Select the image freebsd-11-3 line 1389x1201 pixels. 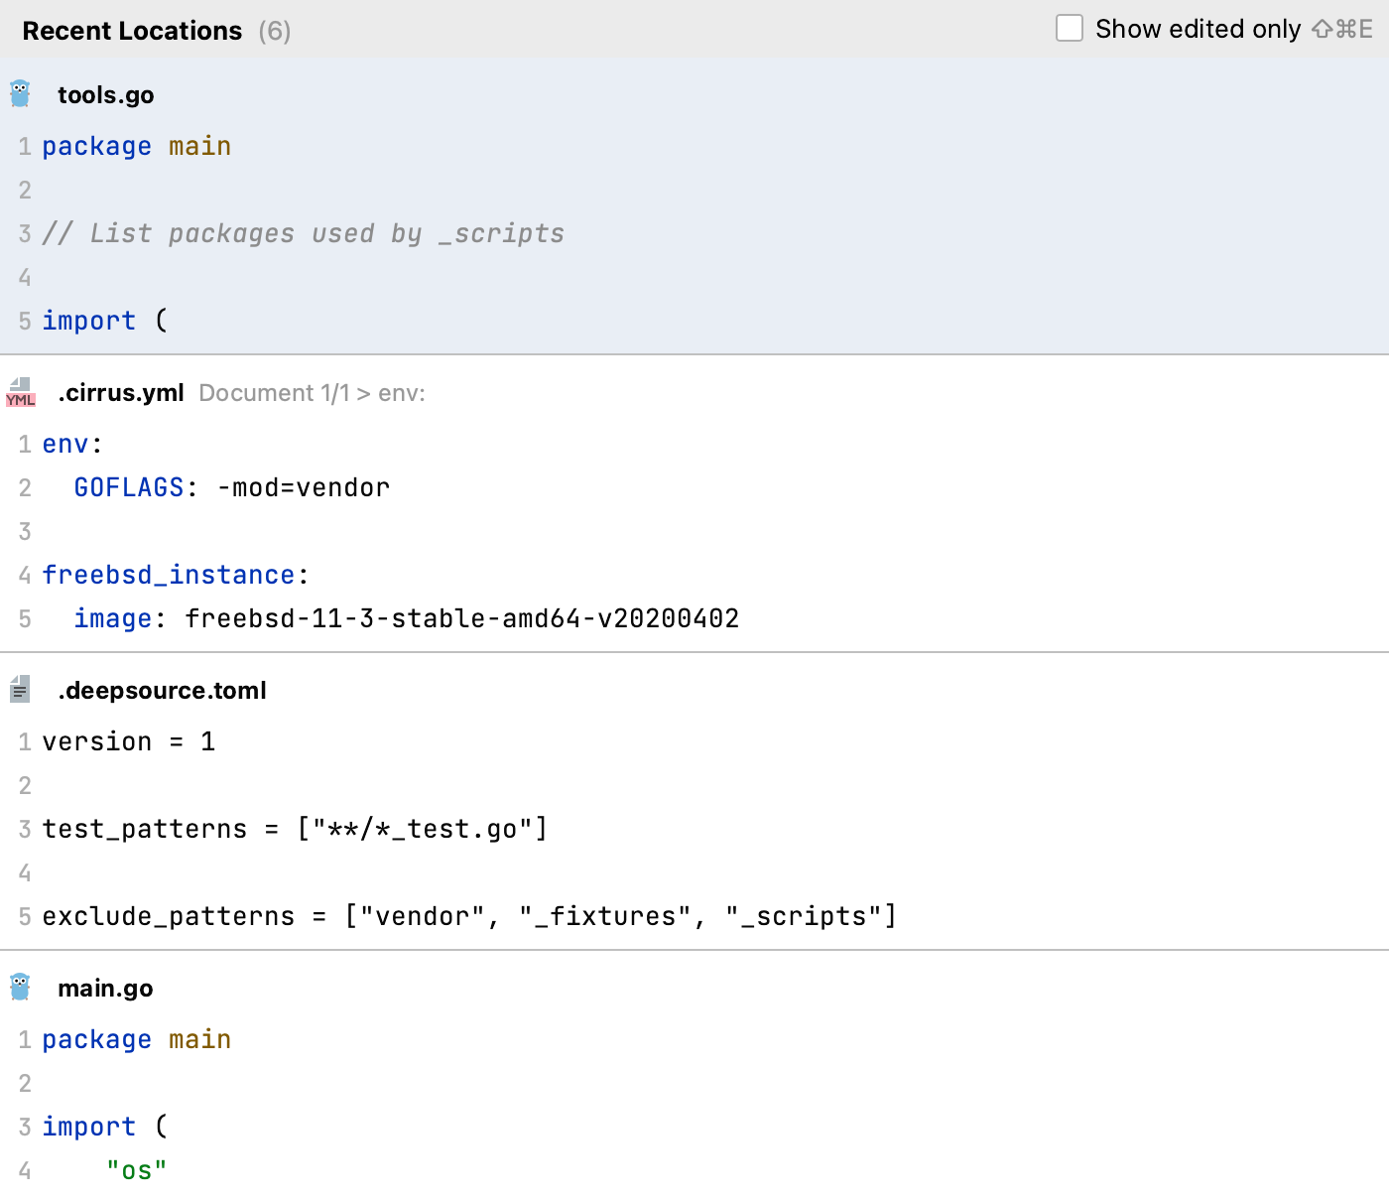point(406,619)
